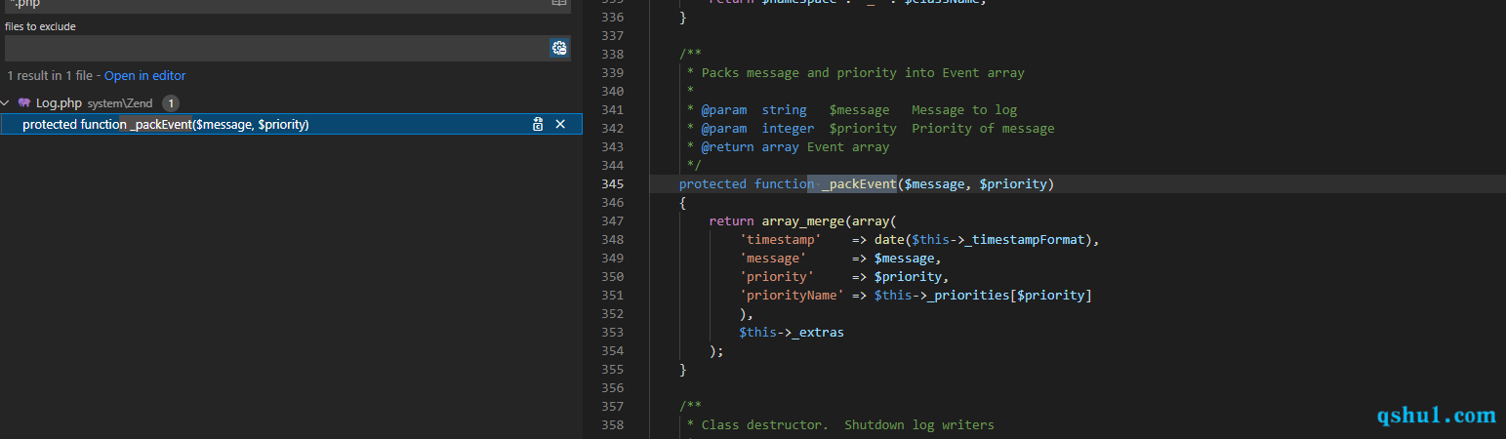Screen dimensions: 1506x439
Task: Toggle Use Exclude Settings and Ignore Files
Action: [559, 48]
